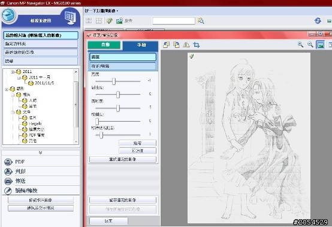Viewport: 332px width, 227px height.
Task: Click the undo button below 預設
Action: [137, 151]
